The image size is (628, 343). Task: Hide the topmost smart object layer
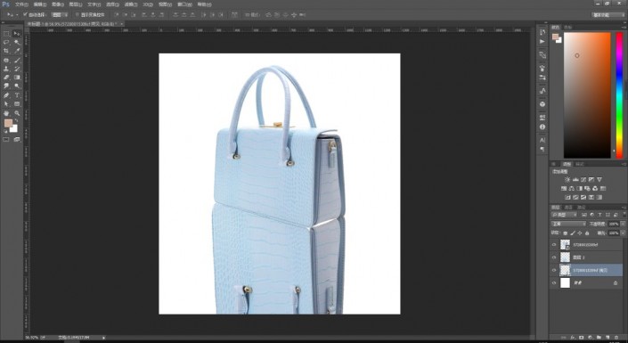(554, 244)
